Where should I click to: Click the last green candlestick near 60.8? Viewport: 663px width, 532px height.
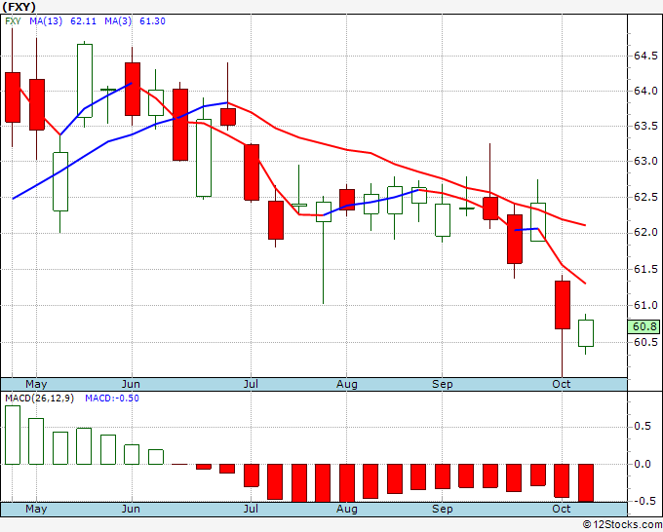tap(586, 333)
